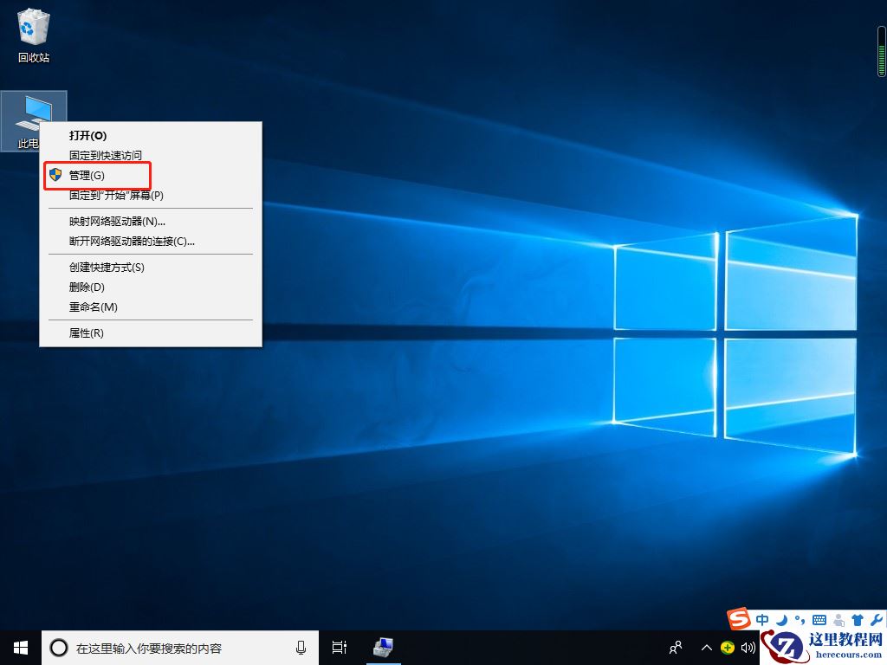The width and height of the screenshot is (887, 665).
Task: Open the Sogou input method S logo
Action: click(x=738, y=619)
